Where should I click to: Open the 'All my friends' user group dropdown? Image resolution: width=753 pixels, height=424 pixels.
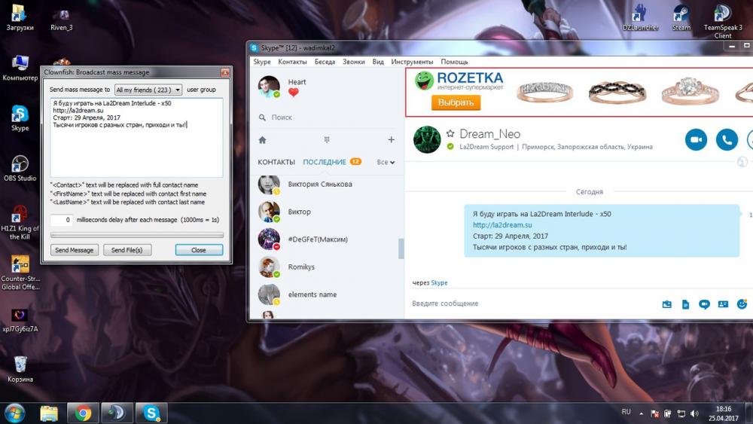[148, 90]
